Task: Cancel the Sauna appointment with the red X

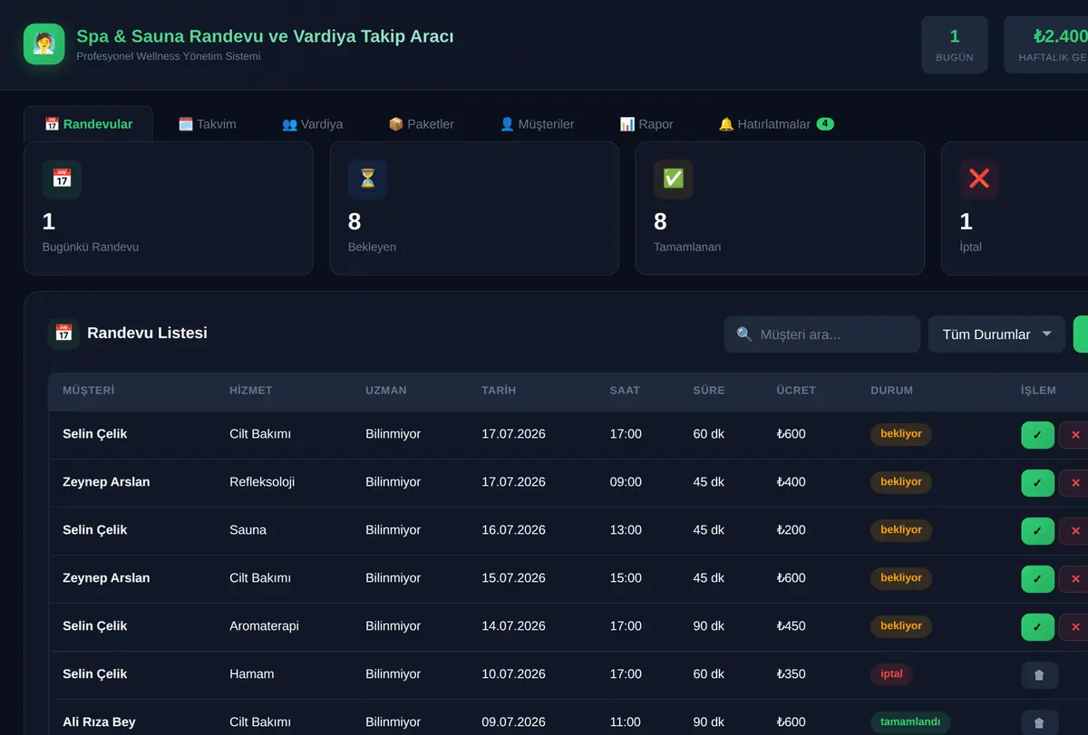Action: [x=1075, y=531]
